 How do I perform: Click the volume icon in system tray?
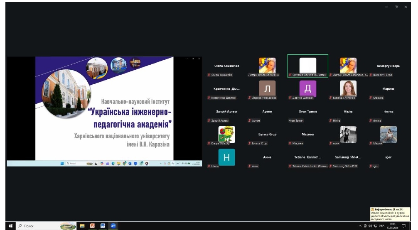tap(370, 226)
